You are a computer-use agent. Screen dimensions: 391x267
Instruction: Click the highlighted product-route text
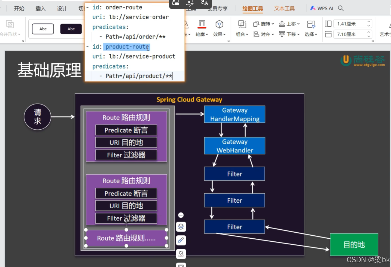(127, 47)
